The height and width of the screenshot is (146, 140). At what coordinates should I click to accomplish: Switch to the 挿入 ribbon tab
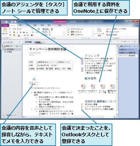tap(21, 25)
